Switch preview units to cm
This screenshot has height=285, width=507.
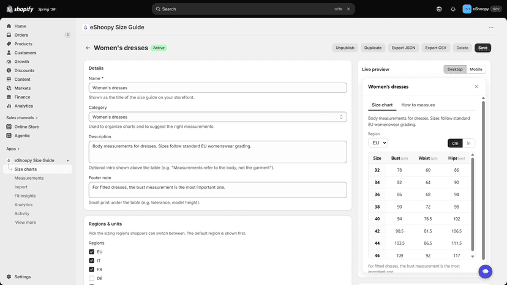pyautogui.click(x=455, y=143)
